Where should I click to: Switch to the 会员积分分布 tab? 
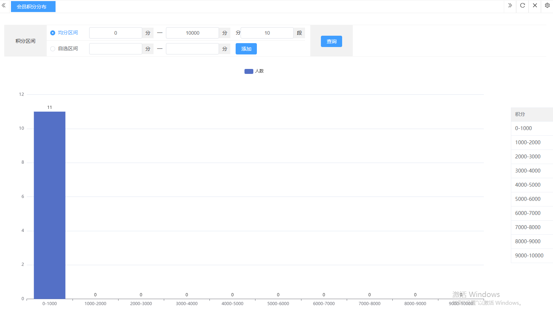pos(33,7)
